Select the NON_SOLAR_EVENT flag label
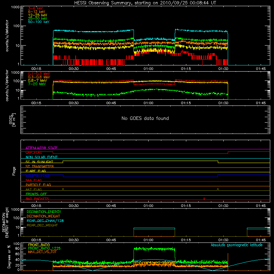Image resolution: width=274 pixels, height=274 pixels. (41, 157)
